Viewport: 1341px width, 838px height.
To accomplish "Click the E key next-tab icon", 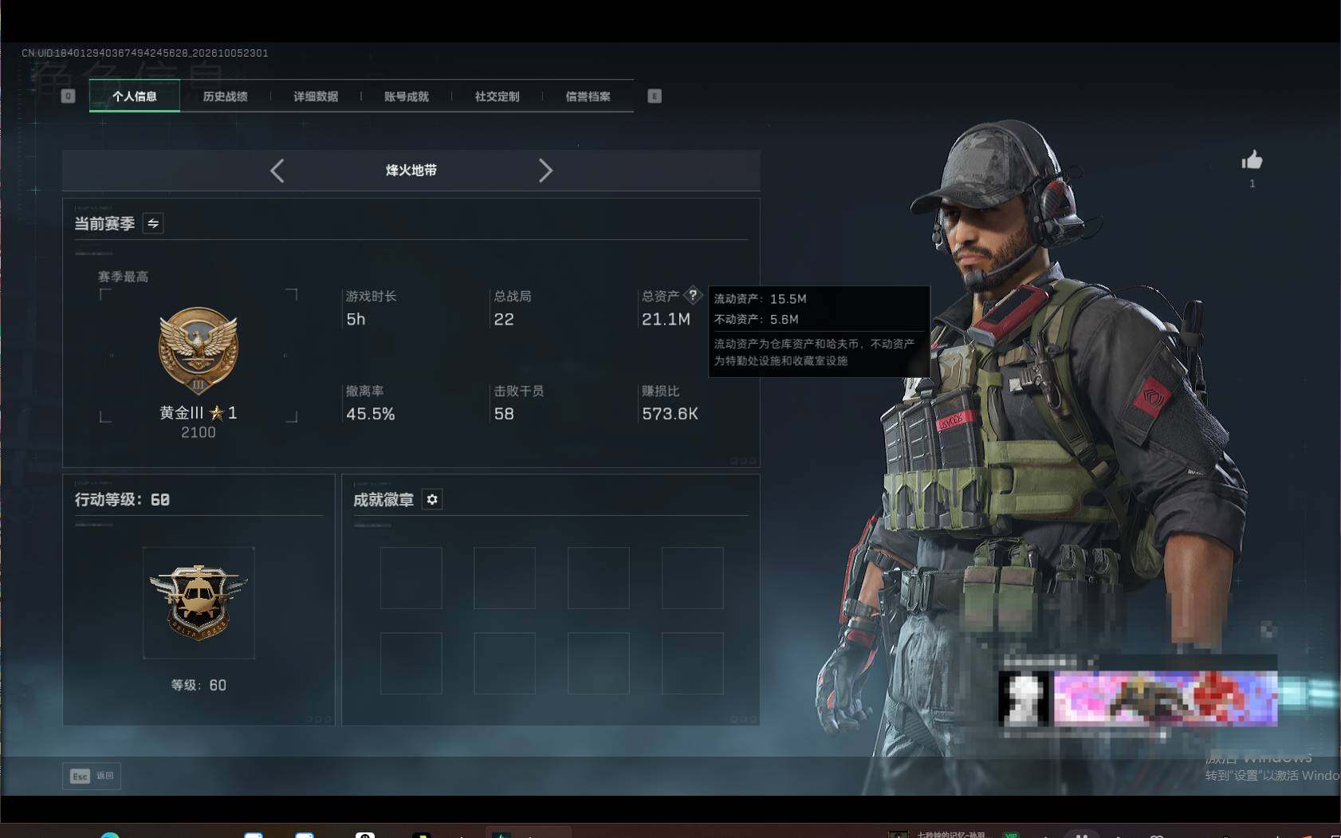I will coord(655,96).
